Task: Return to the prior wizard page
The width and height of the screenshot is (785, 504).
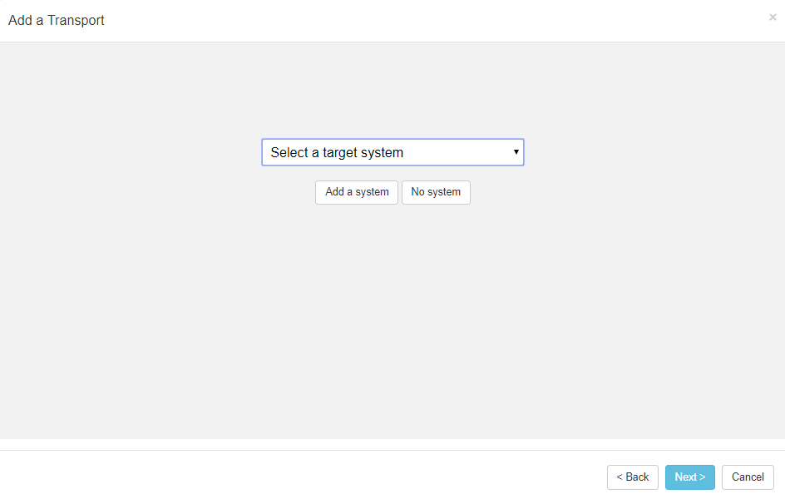Action: (633, 477)
